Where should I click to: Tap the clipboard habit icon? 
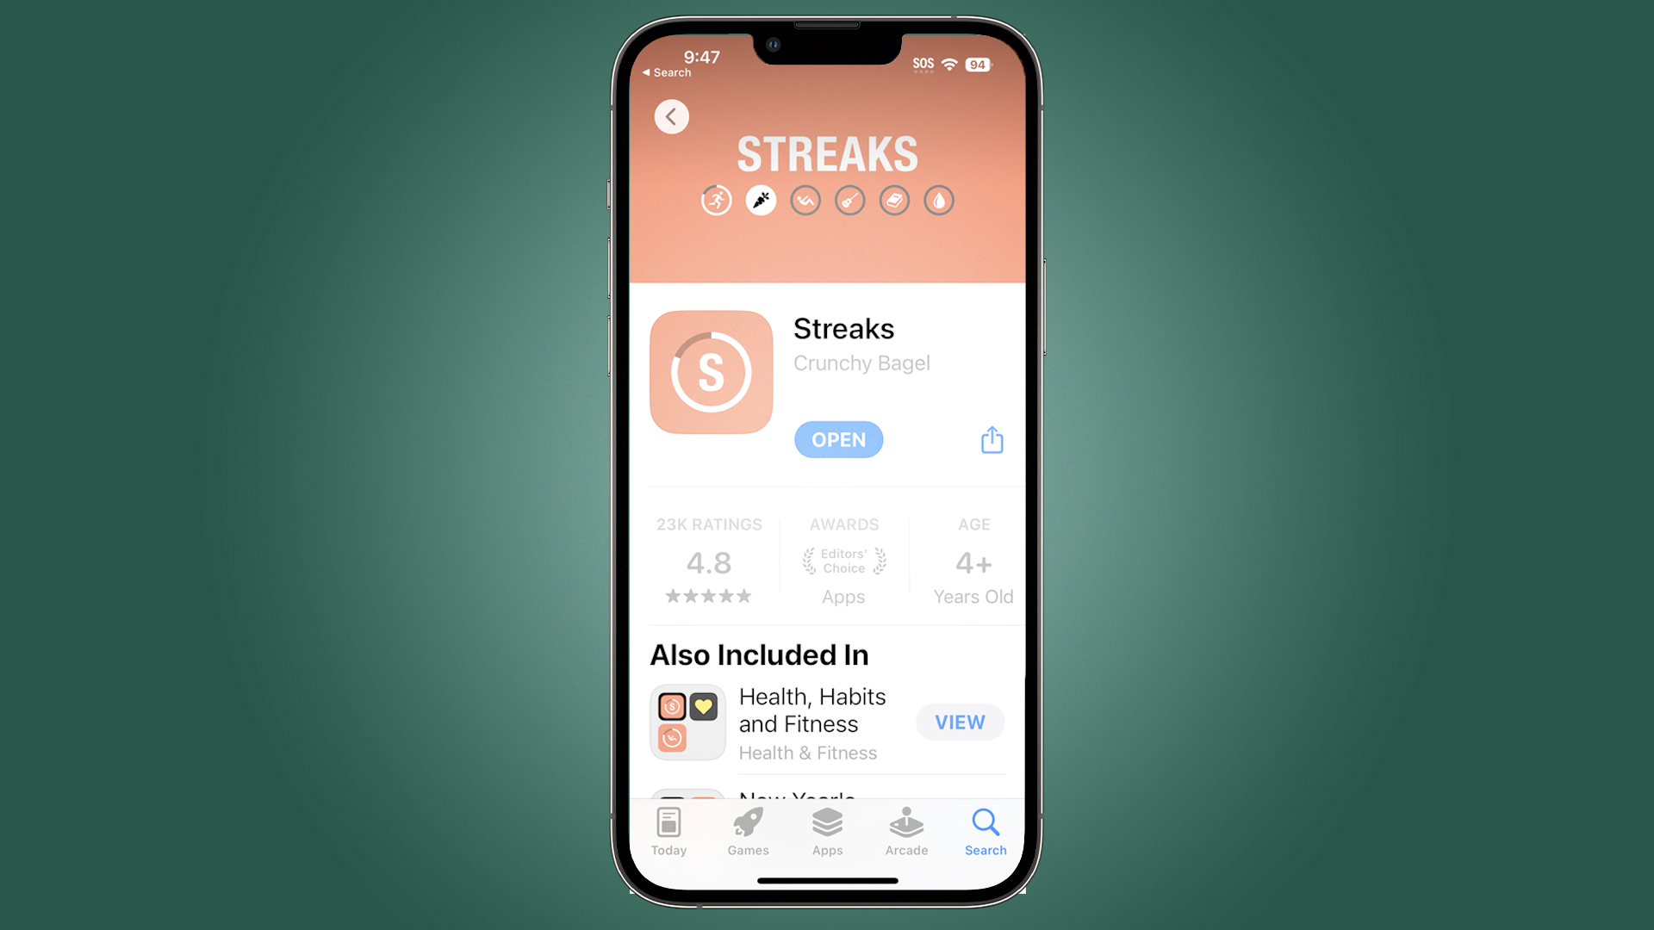pos(896,201)
